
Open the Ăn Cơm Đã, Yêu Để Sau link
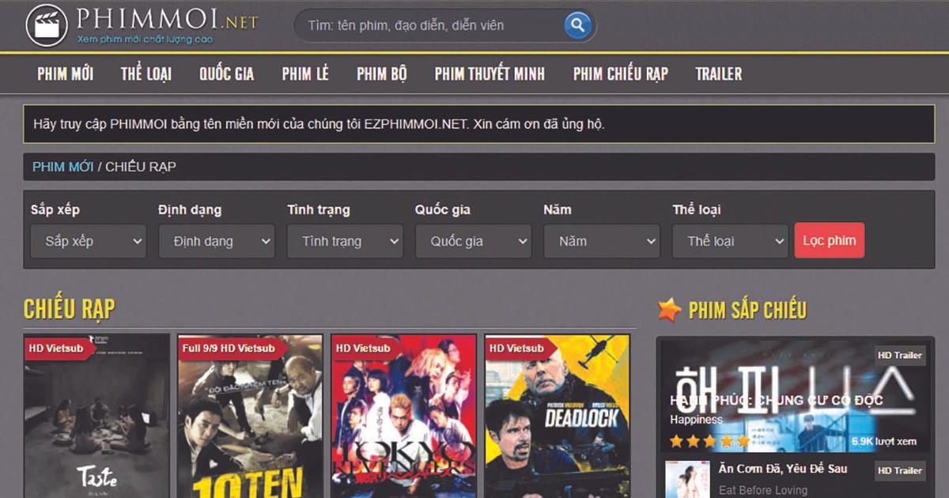(x=783, y=469)
